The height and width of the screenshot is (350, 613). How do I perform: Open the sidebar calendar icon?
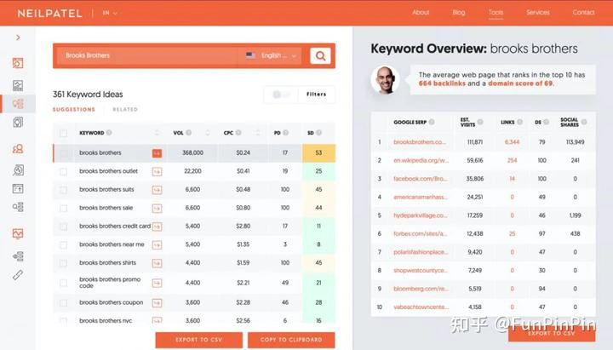click(18, 189)
